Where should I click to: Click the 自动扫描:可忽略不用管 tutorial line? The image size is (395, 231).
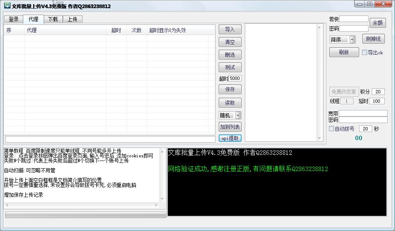(30, 170)
